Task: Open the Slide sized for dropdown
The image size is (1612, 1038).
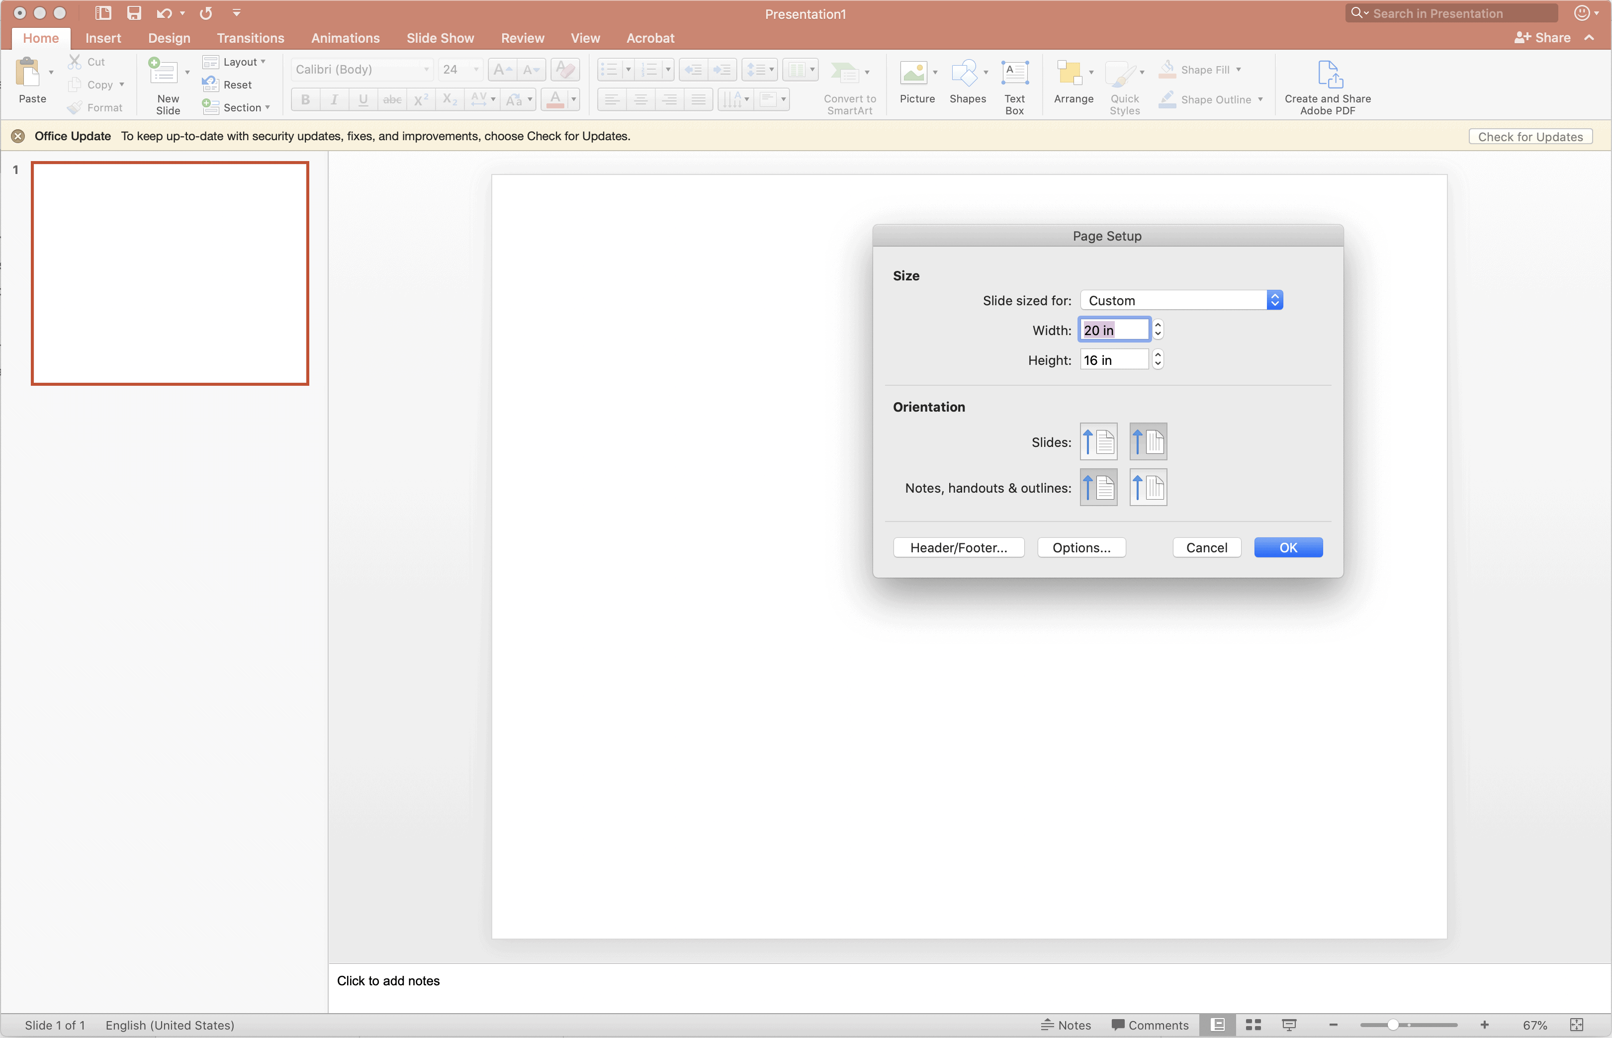Action: pos(1180,301)
